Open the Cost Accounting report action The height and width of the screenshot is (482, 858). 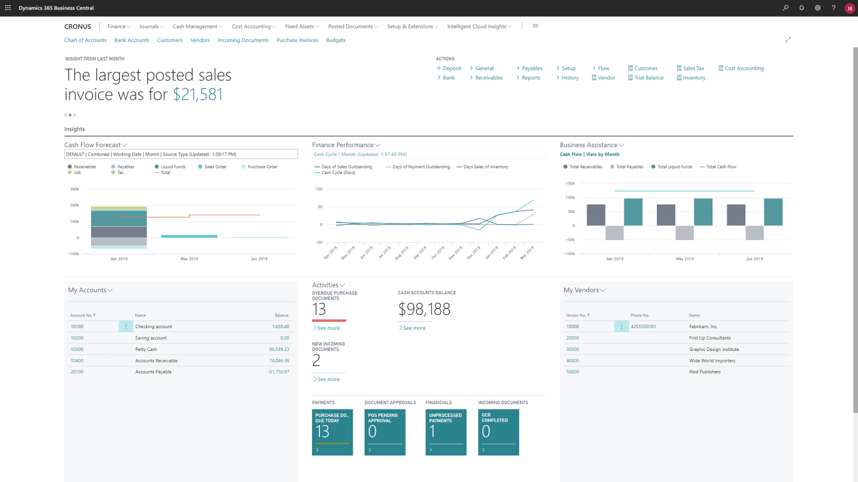pos(741,68)
